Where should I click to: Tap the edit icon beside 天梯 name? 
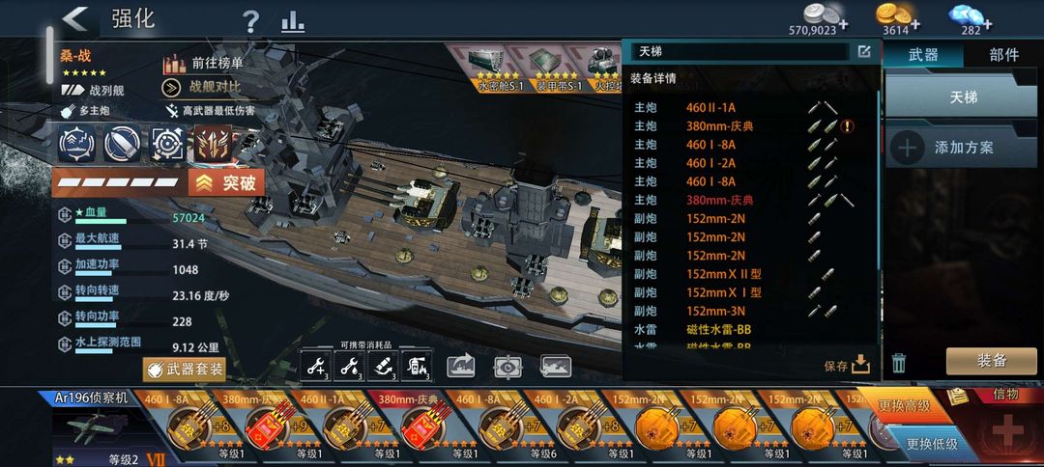[x=864, y=51]
